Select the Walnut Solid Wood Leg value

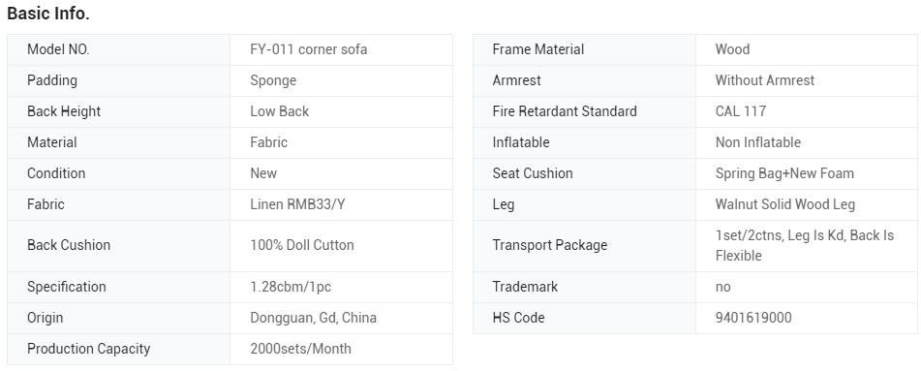coord(784,204)
